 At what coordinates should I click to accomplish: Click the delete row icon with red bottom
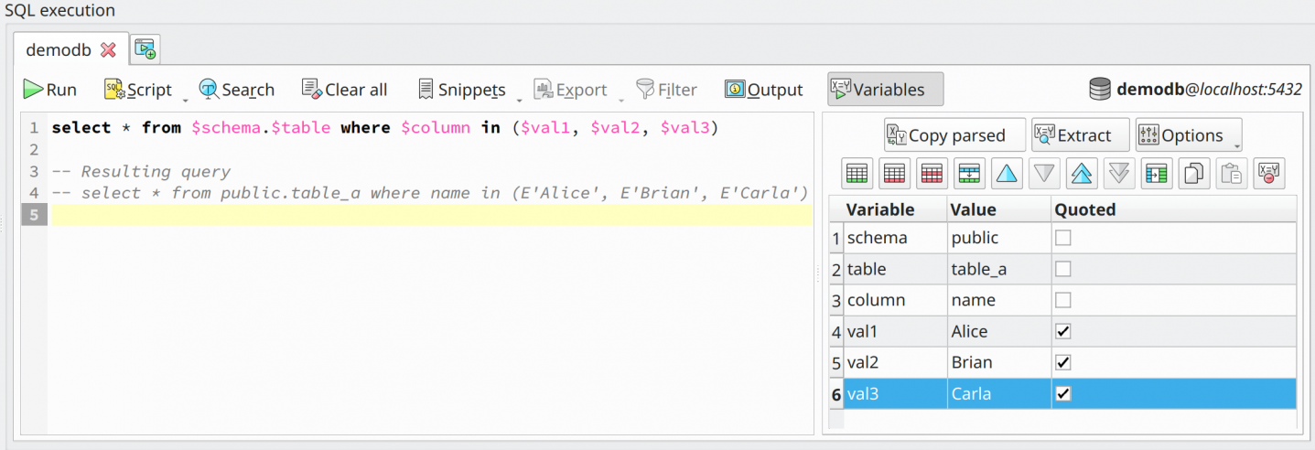click(x=894, y=173)
